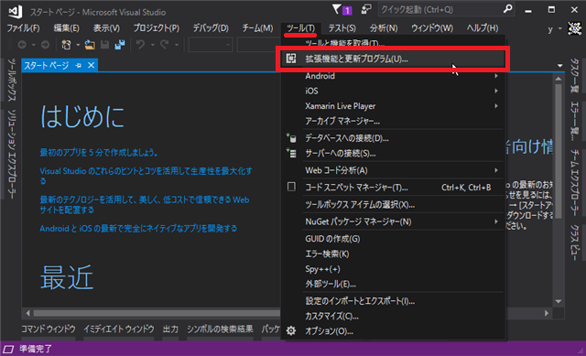Open the チーム(M) menu
The image size is (586, 356).
(257, 28)
